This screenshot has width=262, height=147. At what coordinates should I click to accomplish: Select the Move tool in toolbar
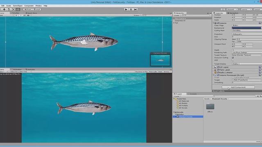[x=4, y=9]
